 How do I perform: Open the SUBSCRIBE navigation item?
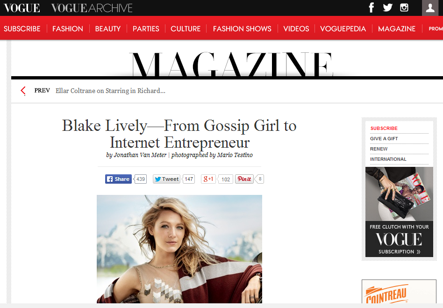click(22, 29)
